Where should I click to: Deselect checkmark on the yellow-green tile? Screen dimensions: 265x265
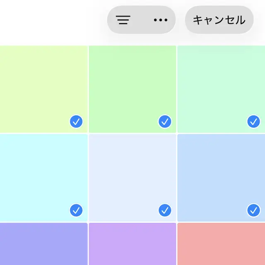(76, 122)
